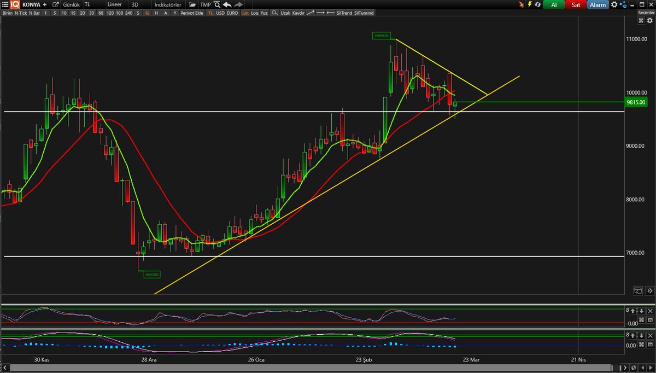
Task: Click Periyot Ekle button
Action: [x=192, y=12]
